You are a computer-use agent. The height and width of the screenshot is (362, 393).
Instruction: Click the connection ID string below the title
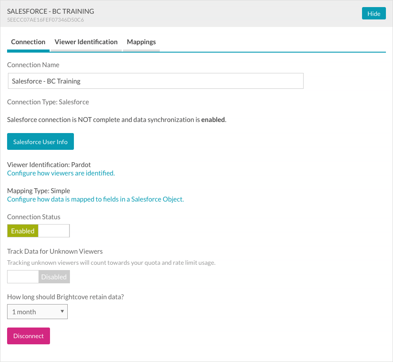[x=46, y=20]
